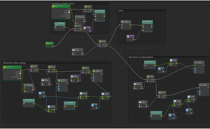Click Key input port of ungrouped Get Key

coord(73,54)
